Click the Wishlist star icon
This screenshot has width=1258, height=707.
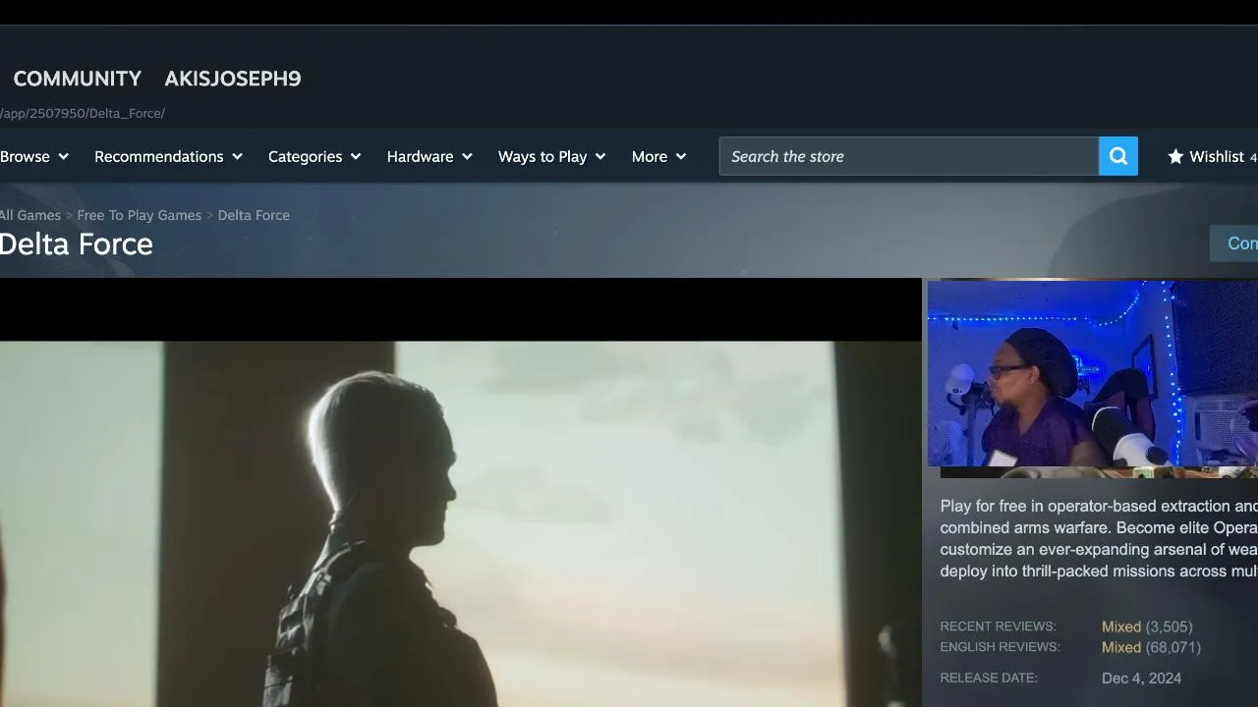pos(1175,156)
